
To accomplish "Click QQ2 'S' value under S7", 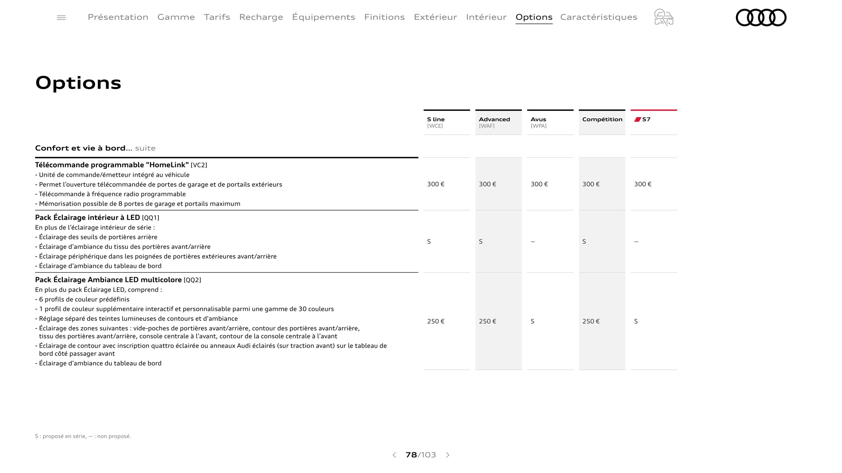I will tap(636, 321).
